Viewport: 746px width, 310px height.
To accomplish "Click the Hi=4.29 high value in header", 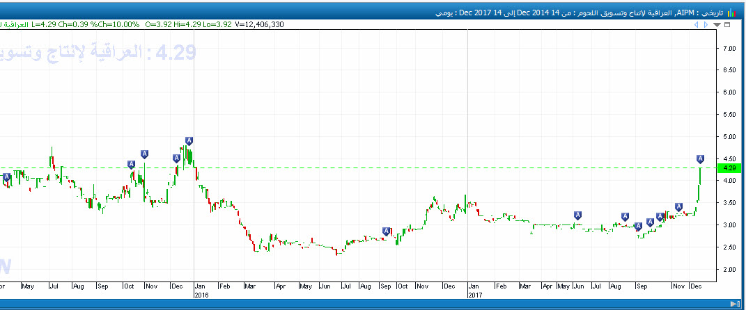I will (x=187, y=24).
